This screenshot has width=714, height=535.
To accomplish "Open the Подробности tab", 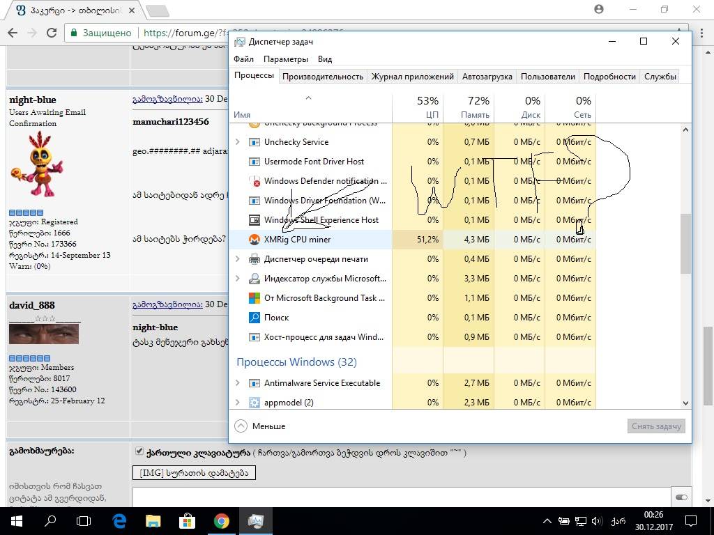I will (x=609, y=77).
